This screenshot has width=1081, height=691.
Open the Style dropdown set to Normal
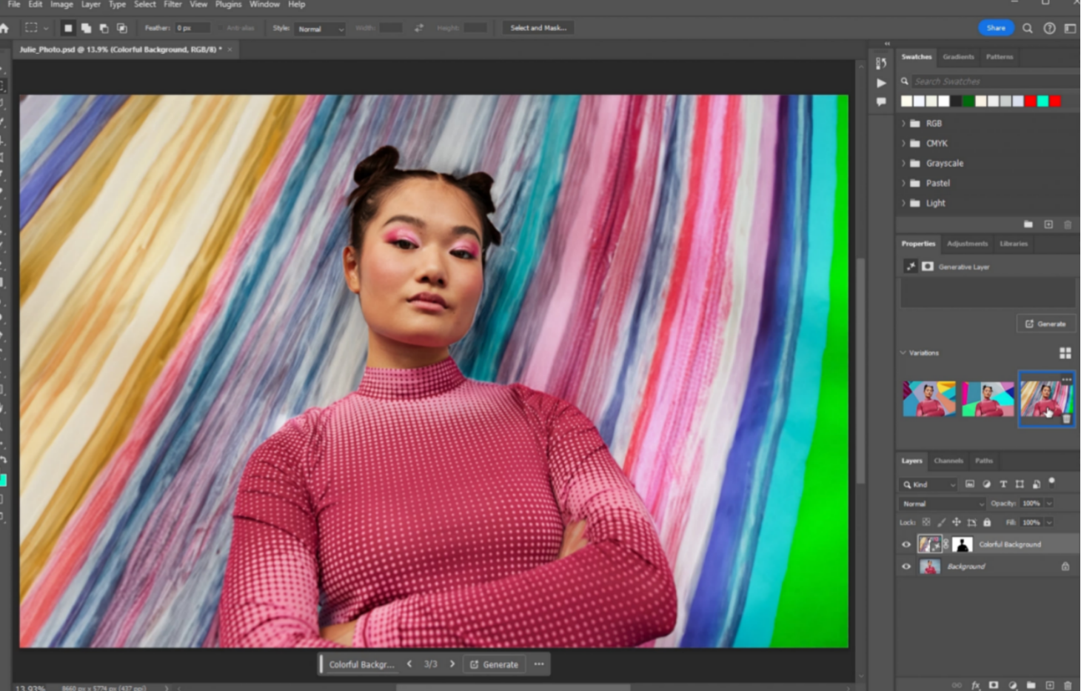point(320,29)
